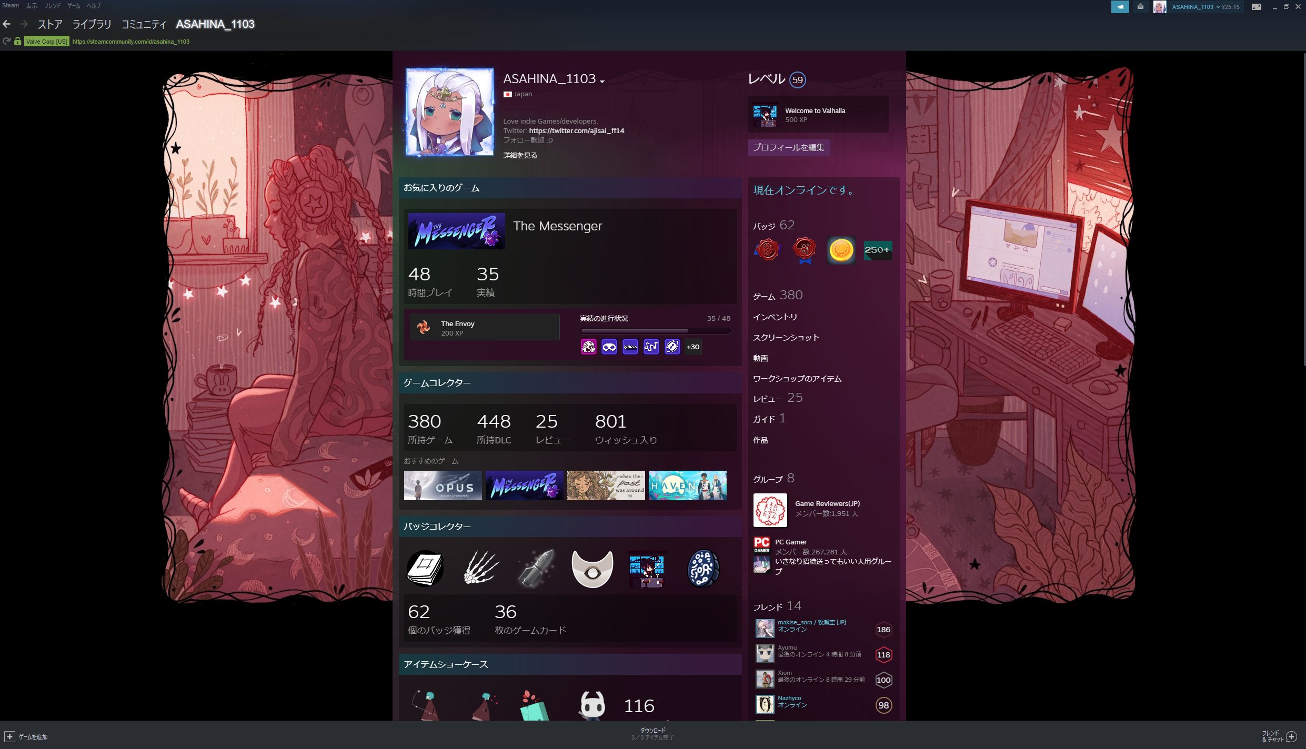Open the スクリーンショット link
This screenshot has height=749, width=1306.
coord(786,338)
